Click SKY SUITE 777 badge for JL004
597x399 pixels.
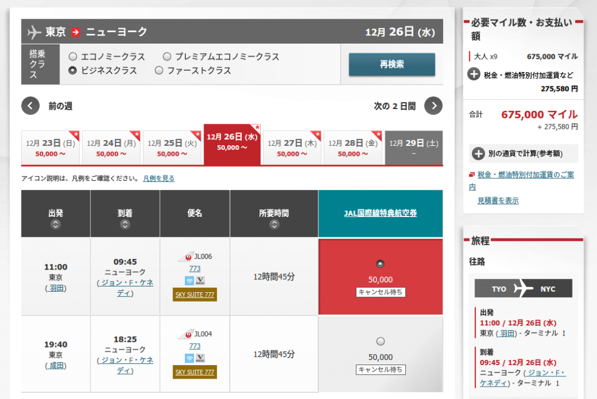click(x=195, y=372)
